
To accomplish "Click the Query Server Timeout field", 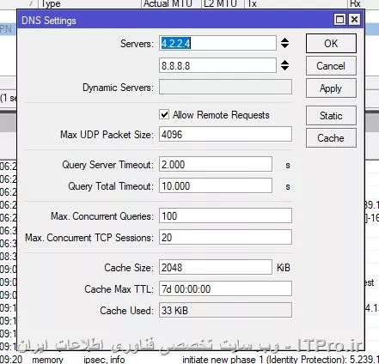I will (x=216, y=164).
